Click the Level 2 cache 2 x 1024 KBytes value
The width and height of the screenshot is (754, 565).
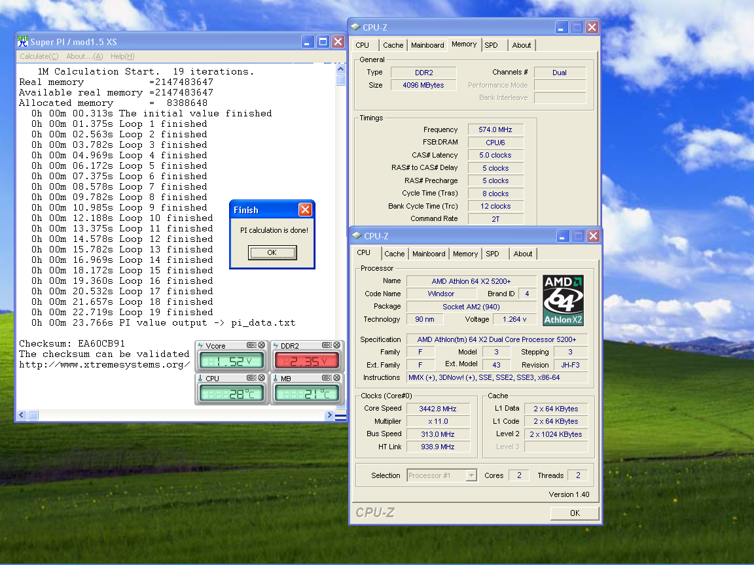coord(556,434)
